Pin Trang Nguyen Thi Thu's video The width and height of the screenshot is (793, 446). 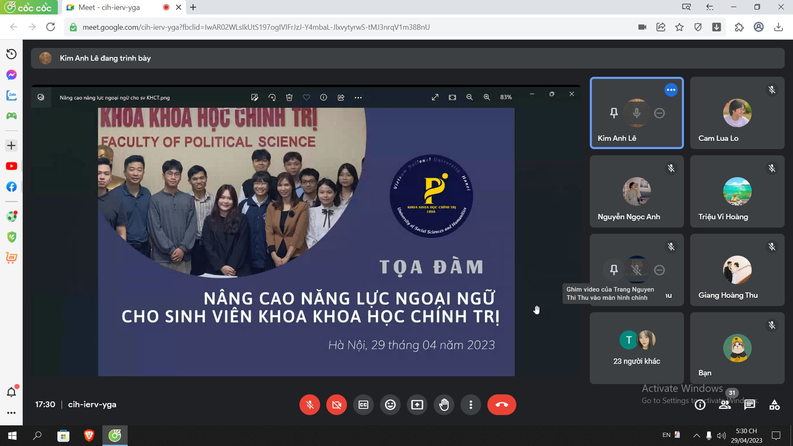[x=614, y=270]
